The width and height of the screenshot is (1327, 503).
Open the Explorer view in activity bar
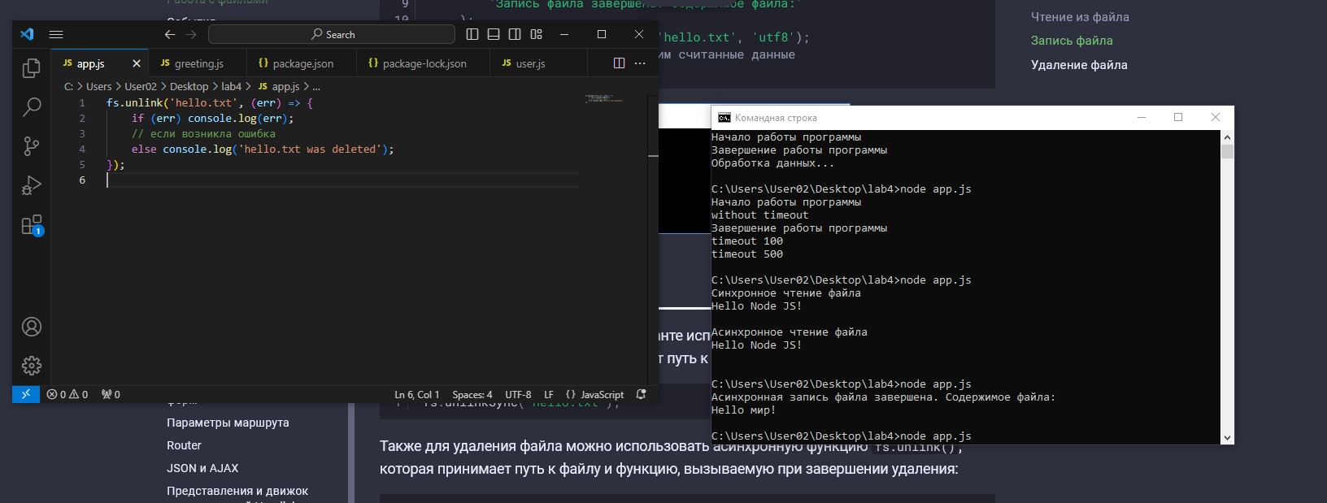32,68
